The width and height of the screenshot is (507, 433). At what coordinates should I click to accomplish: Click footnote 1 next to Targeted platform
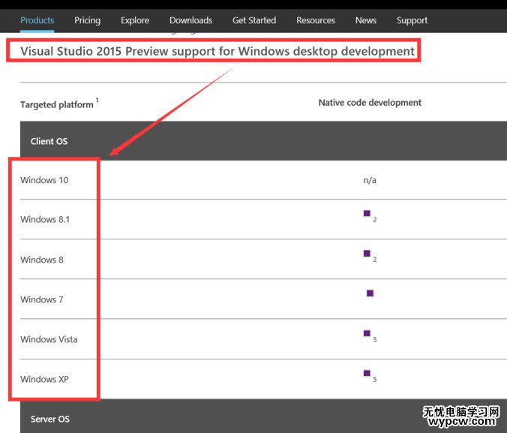[97, 101]
